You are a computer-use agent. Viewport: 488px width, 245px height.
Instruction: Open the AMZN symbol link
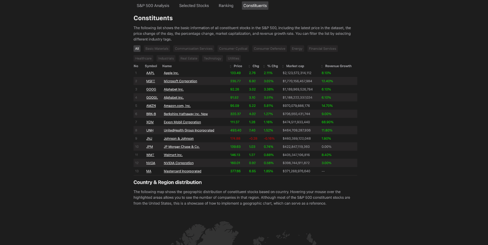(x=151, y=106)
